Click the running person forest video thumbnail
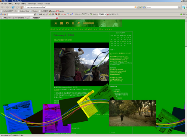Image resolution: width=187 pixels, height=137 pixels. (x=132, y=113)
